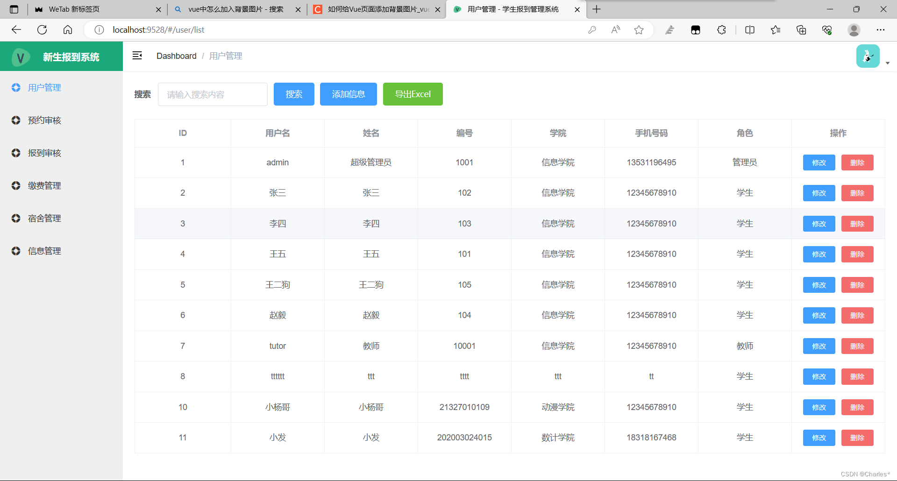Click 修改 in the 李四 row
The width and height of the screenshot is (897, 481).
pos(819,224)
